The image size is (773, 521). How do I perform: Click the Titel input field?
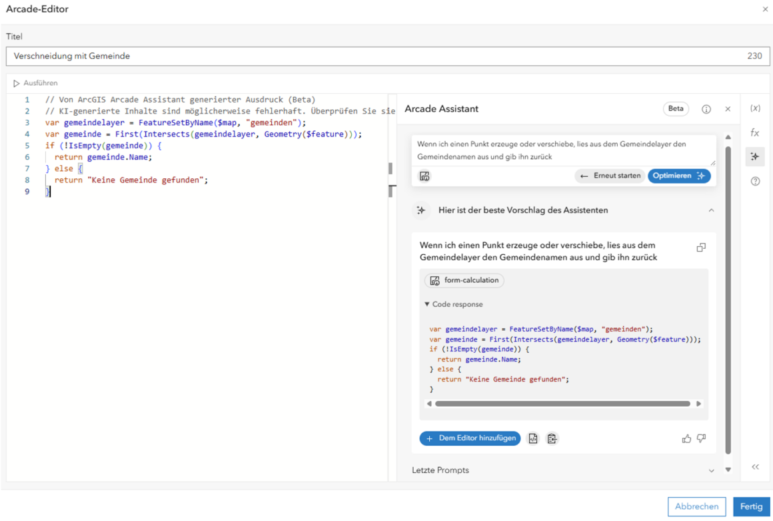pyautogui.click(x=387, y=56)
